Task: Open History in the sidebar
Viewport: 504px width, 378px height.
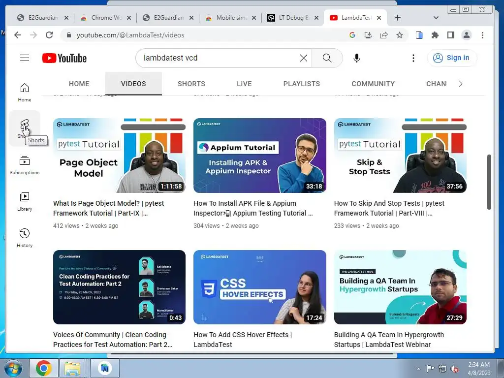Action: click(25, 238)
